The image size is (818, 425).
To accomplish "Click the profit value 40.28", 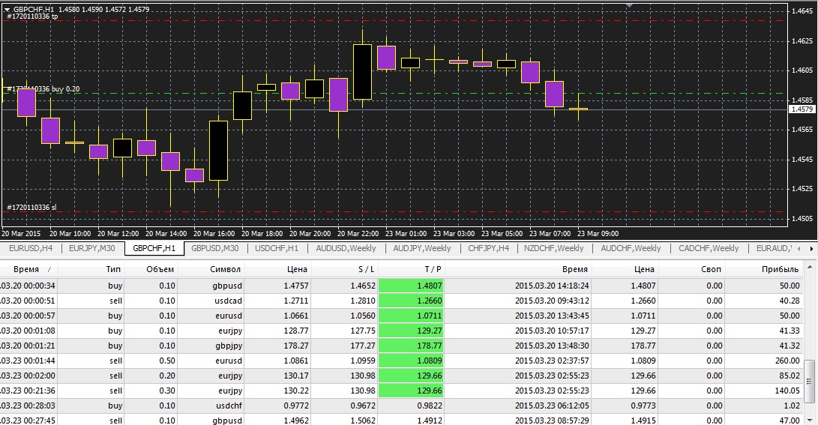I will point(790,301).
